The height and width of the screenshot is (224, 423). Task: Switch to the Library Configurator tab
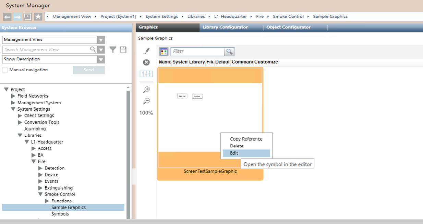click(225, 27)
